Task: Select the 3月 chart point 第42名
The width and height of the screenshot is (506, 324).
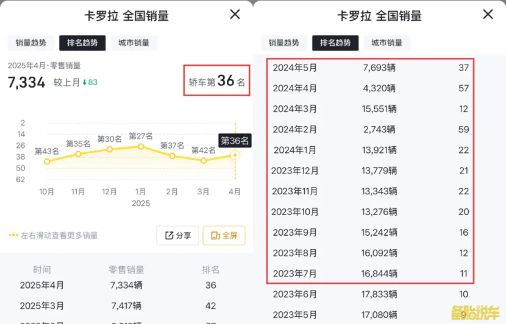Action: pyautogui.click(x=204, y=161)
